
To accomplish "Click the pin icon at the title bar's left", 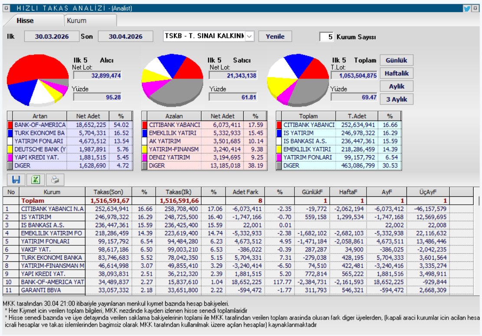I will pos(6,8).
